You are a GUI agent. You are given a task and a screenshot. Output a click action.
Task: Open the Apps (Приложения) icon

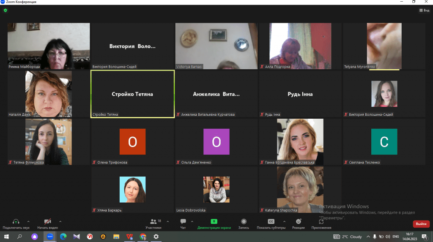(x=321, y=221)
